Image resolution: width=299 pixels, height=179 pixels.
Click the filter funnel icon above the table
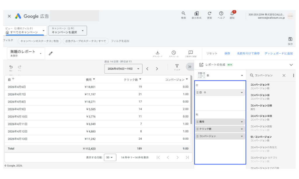(x=177, y=67)
